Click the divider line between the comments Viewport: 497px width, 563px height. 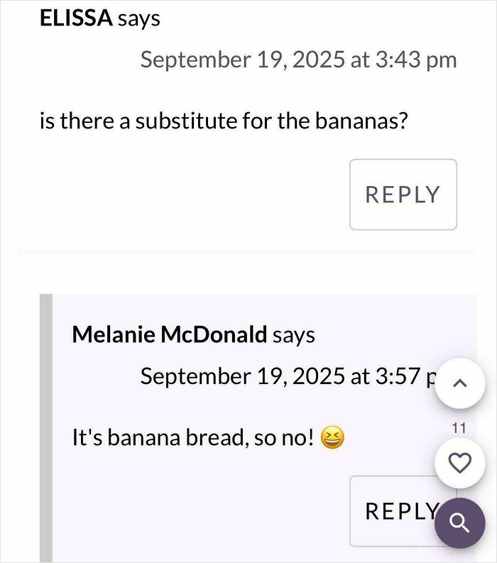(248, 251)
